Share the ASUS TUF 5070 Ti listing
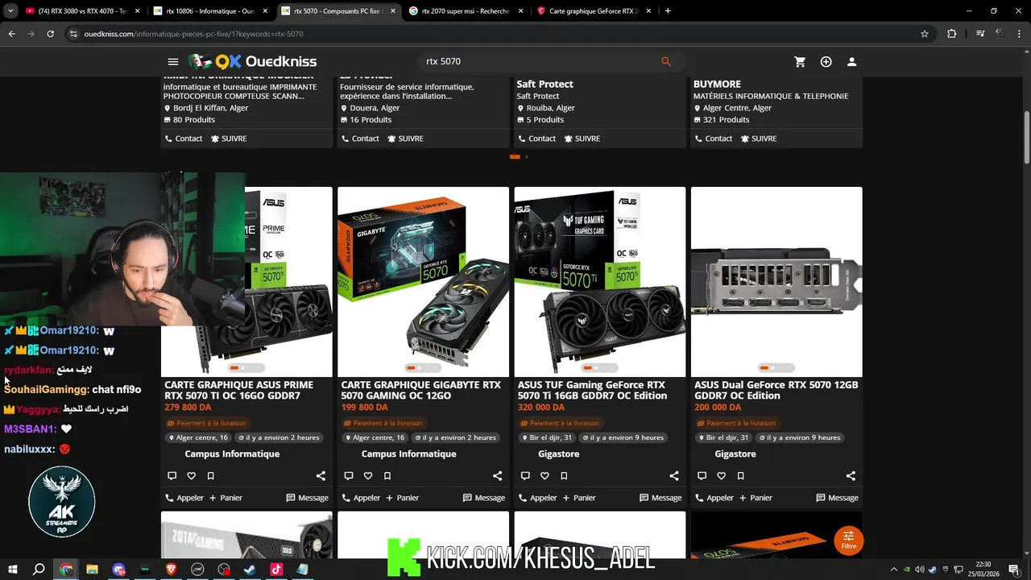This screenshot has width=1031, height=580. [674, 476]
